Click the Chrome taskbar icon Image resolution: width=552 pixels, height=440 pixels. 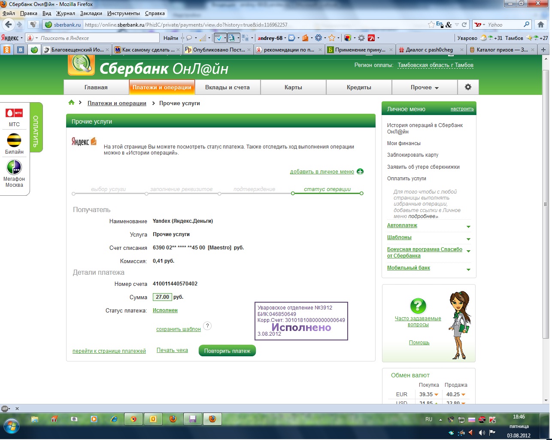point(133,419)
